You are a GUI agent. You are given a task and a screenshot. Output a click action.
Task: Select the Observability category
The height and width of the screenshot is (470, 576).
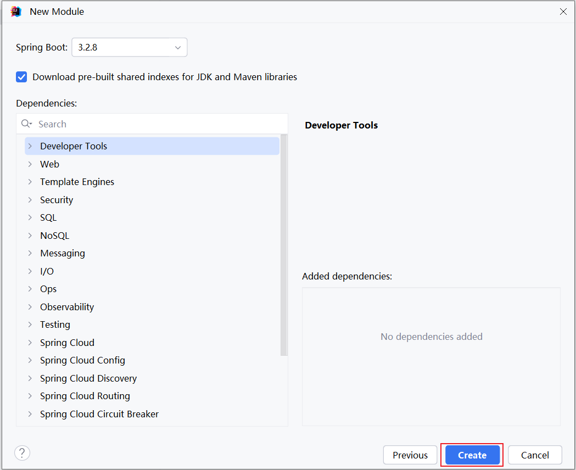pyautogui.click(x=67, y=307)
